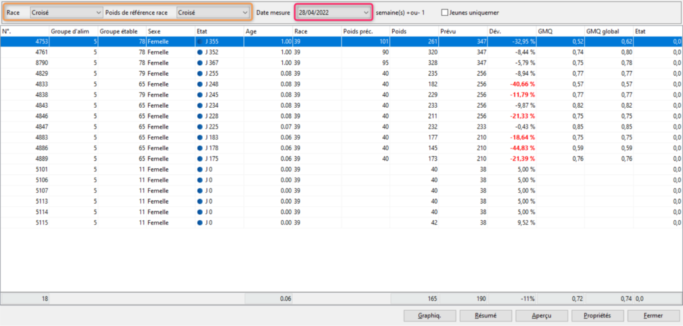
Task: Click the blue status dot for J 175
Action: pyautogui.click(x=201, y=158)
